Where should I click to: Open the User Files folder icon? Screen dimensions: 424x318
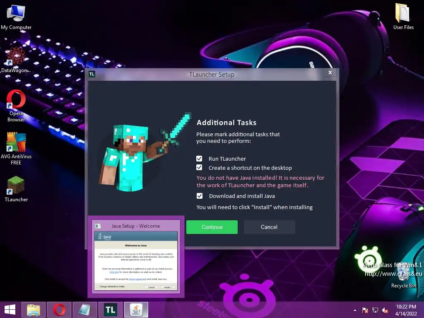click(403, 16)
